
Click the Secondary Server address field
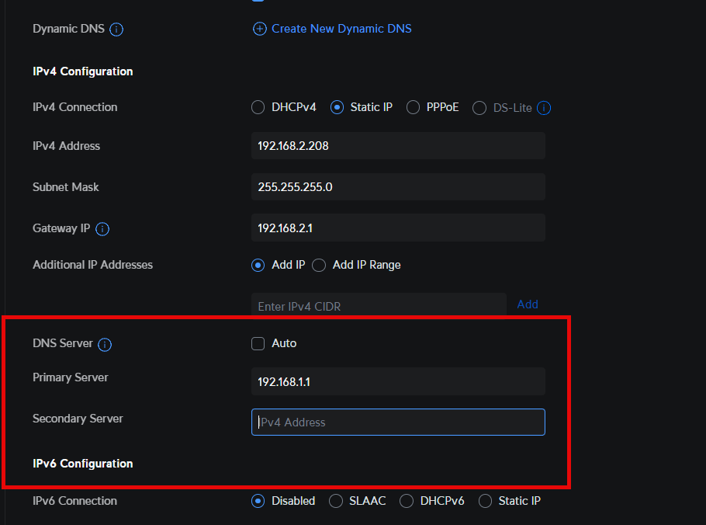[398, 422]
